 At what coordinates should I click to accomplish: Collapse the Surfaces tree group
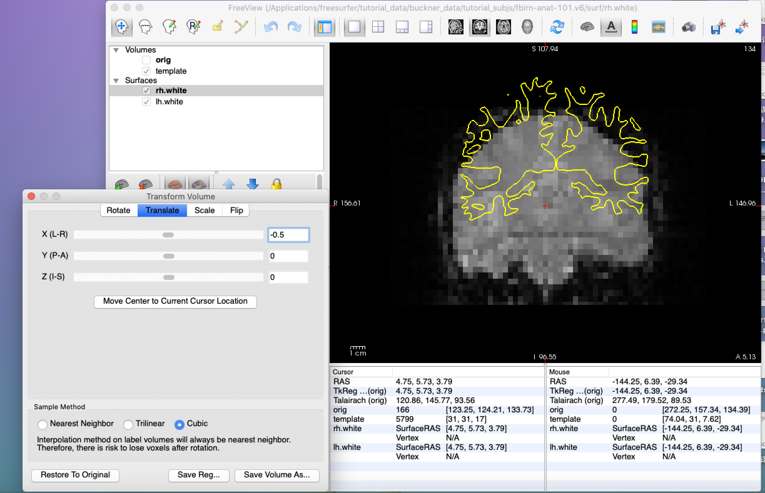click(x=116, y=81)
